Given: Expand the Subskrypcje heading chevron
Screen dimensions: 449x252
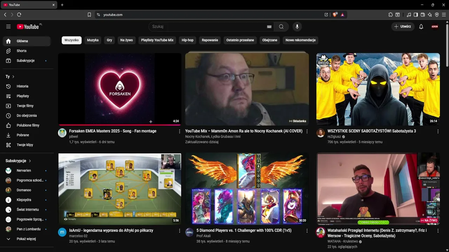Looking at the screenshot, I should tap(30, 161).
